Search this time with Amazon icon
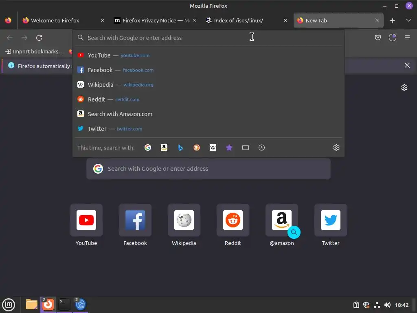Image resolution: width=417 pixels, height=313 pixels. click(x=164, y=148)
